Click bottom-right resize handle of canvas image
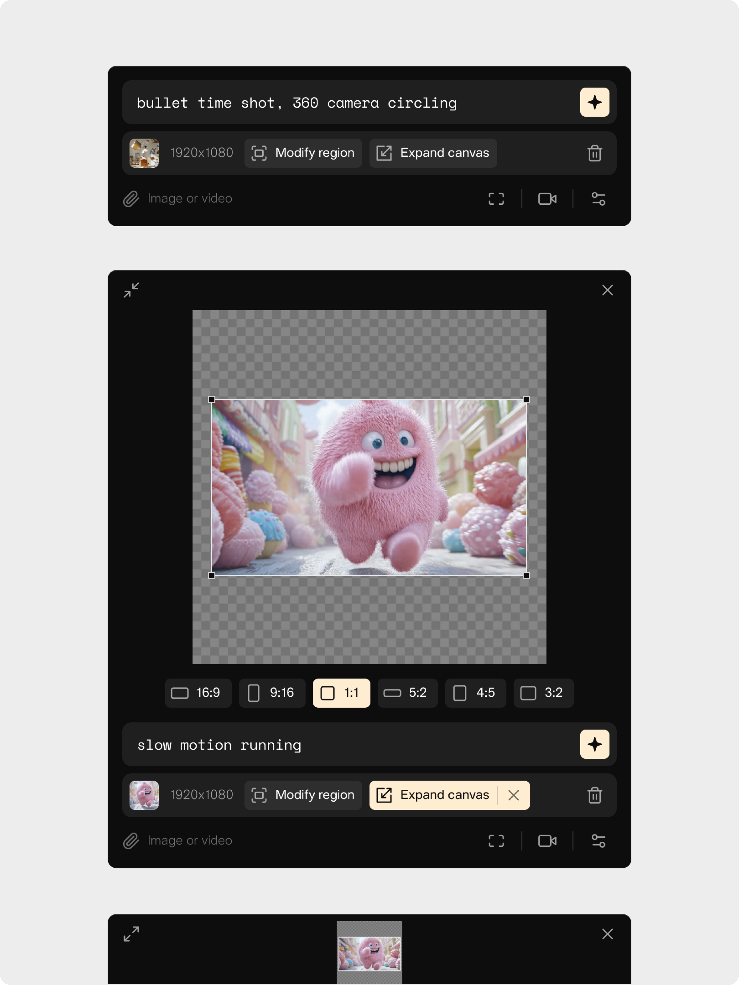 coord(526,575)
